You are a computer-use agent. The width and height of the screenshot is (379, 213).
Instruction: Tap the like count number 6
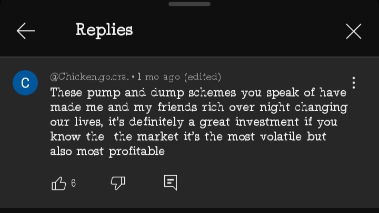pyautogui.click(x=73, y=183)
